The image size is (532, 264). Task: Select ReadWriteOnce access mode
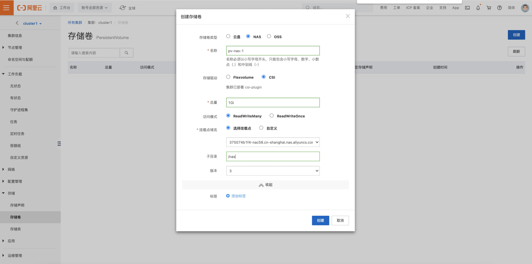click(x=272, y=116)
